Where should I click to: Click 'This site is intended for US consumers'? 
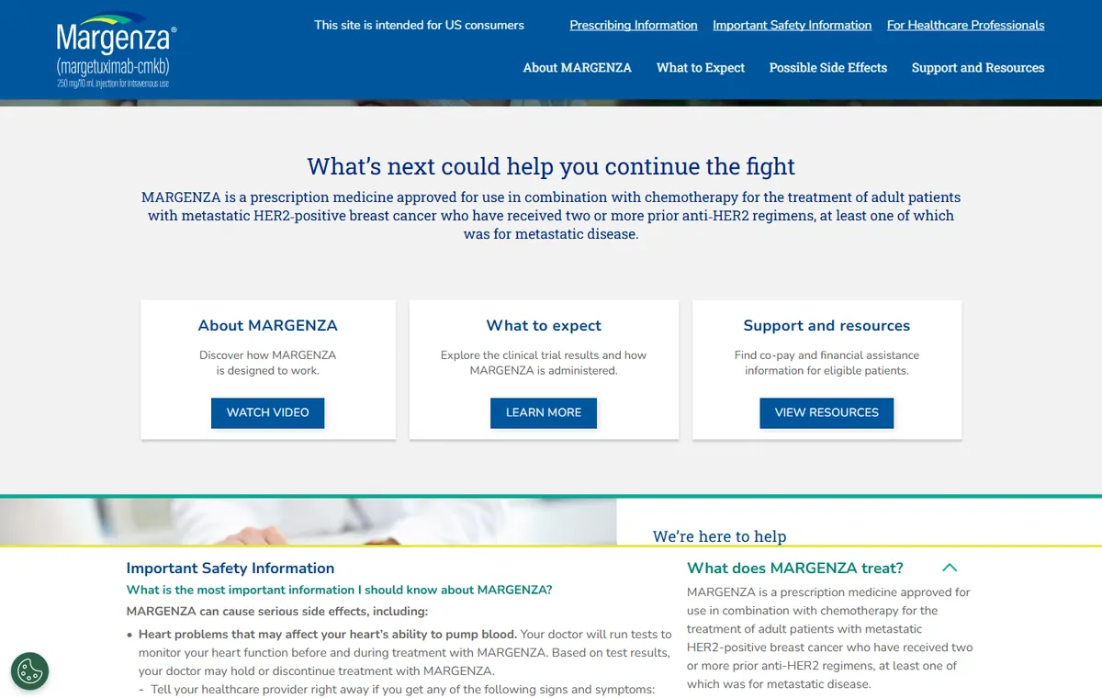(420, 26)
